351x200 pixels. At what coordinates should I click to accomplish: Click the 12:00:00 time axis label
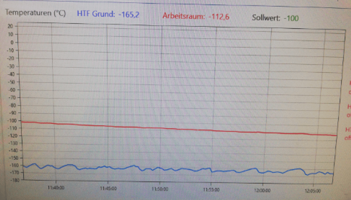pos(262,191)
